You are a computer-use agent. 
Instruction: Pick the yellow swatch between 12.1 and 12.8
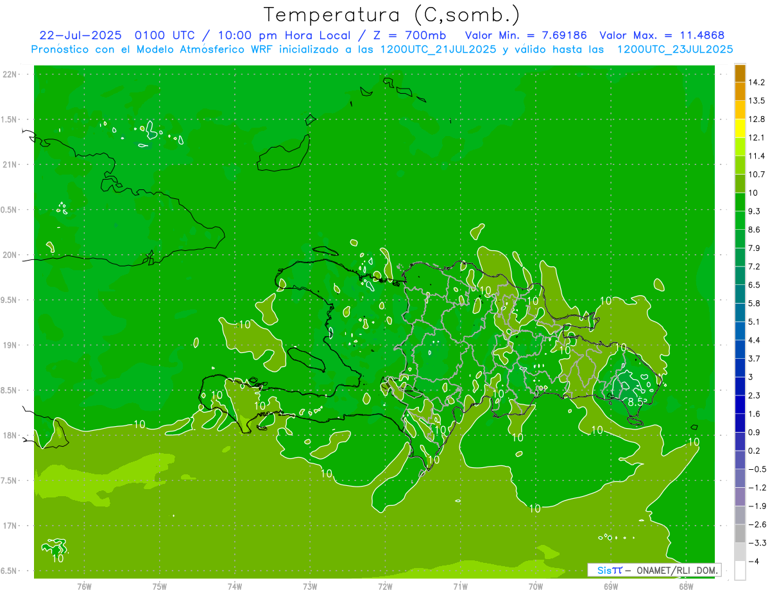[740, 128]
